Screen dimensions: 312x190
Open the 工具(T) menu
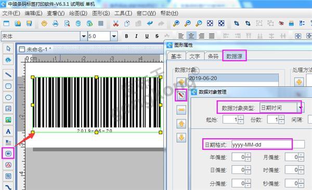coord(123,13)
